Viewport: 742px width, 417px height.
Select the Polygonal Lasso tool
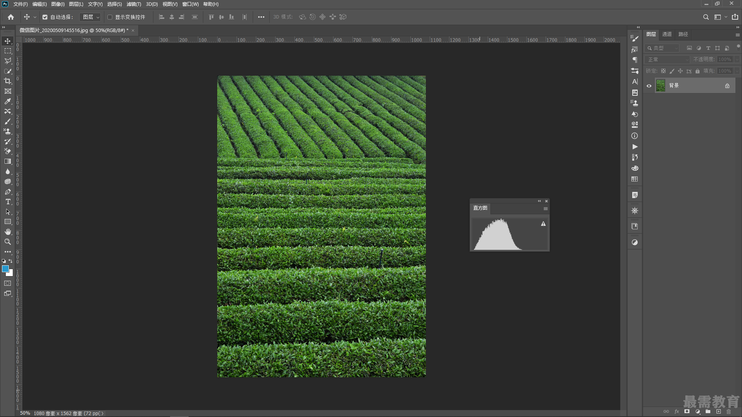8,61
